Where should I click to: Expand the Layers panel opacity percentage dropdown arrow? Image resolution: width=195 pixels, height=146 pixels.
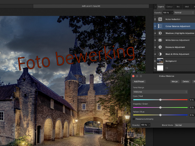172,13
